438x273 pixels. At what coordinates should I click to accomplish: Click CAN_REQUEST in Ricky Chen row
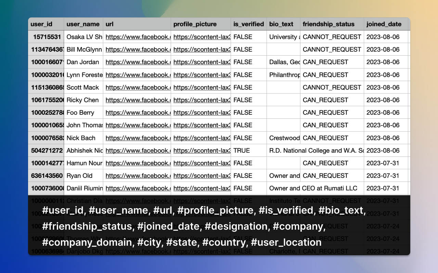332,100
